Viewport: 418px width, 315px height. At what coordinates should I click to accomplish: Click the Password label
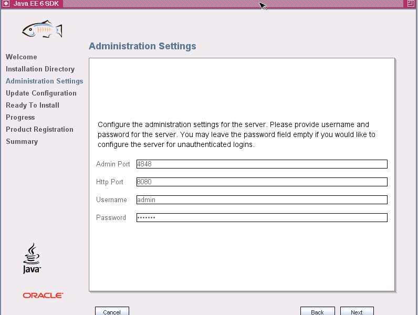pyautogui.click(x=111, y=217)
